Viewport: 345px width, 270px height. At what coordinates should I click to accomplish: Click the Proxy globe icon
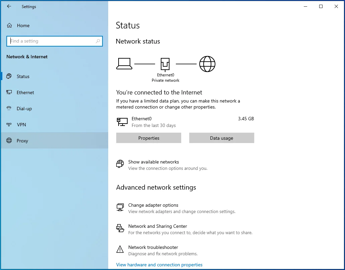coord(9,141)
